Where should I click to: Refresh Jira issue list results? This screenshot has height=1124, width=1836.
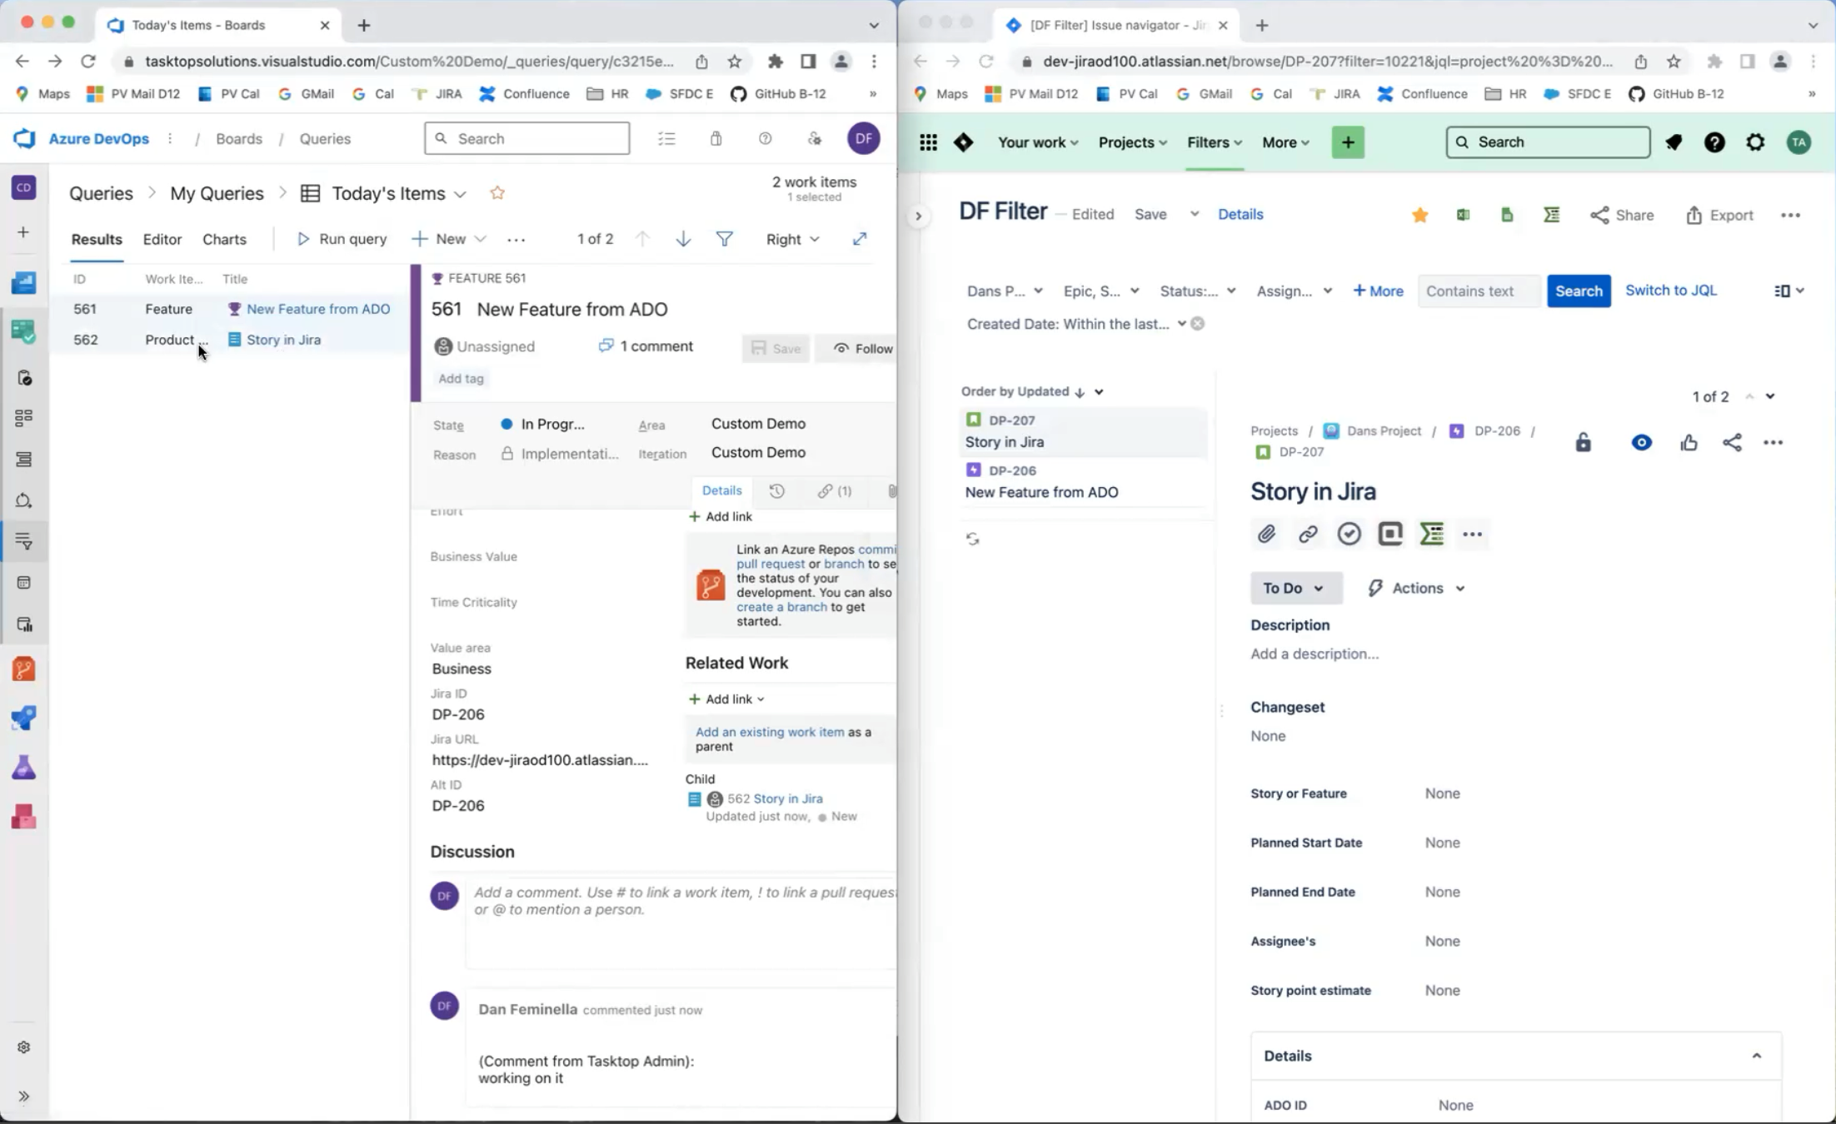[972, 539]
